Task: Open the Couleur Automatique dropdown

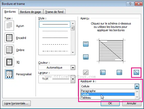Action: [x=73, y=68]
